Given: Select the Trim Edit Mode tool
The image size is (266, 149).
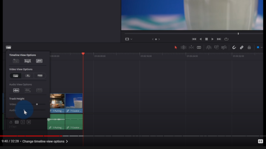Looking at the screenshot, I should click(x=183, y=47).
